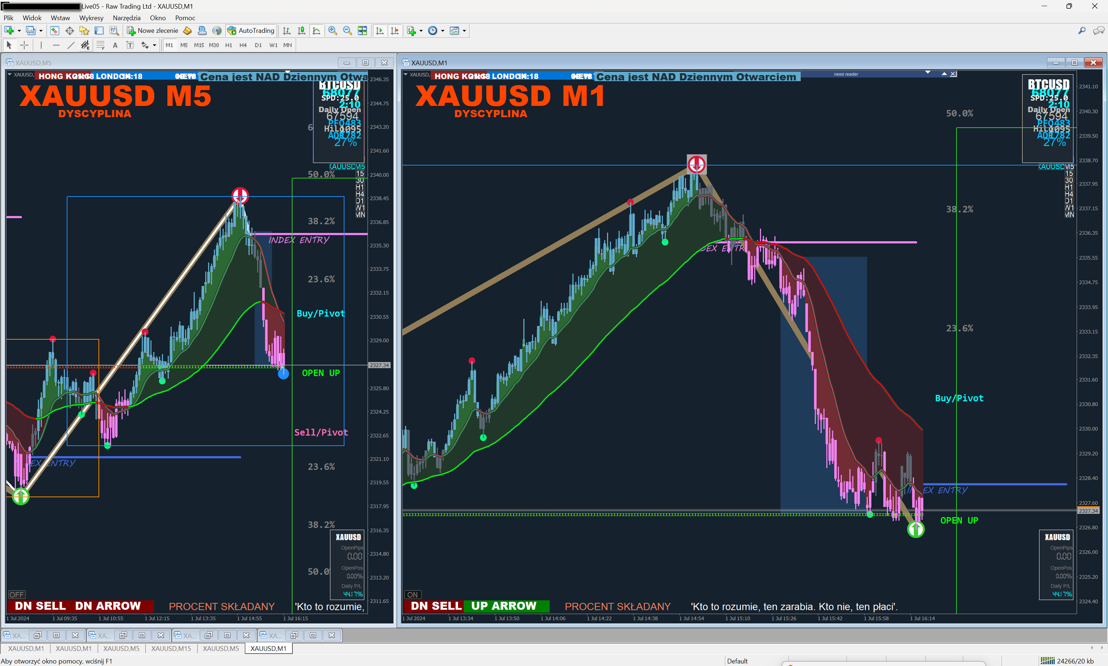
Task: Open the chart templates dropdown arrow
Action: 465,31
